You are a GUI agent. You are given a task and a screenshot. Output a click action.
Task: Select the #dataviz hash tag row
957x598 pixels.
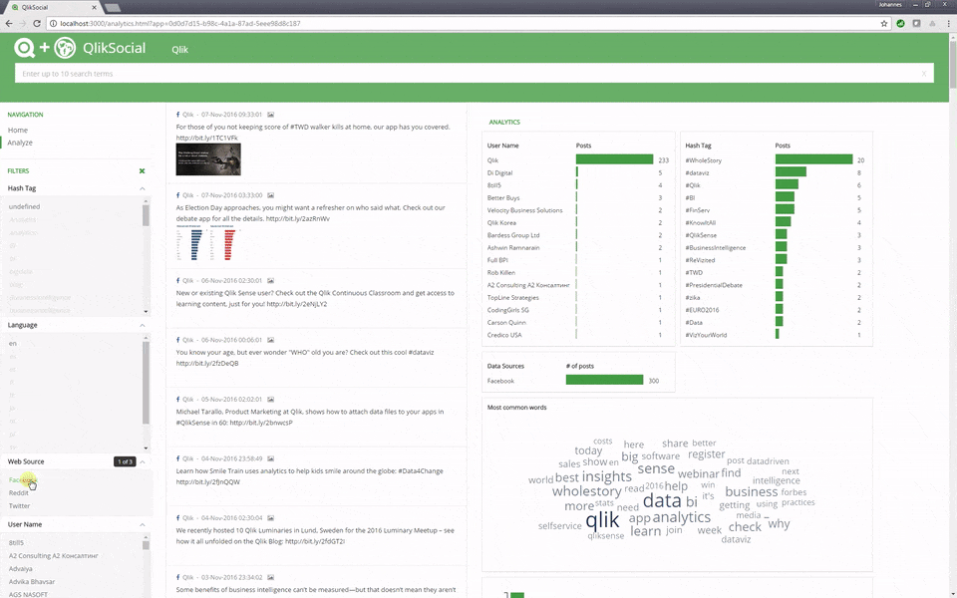point(776,172)
